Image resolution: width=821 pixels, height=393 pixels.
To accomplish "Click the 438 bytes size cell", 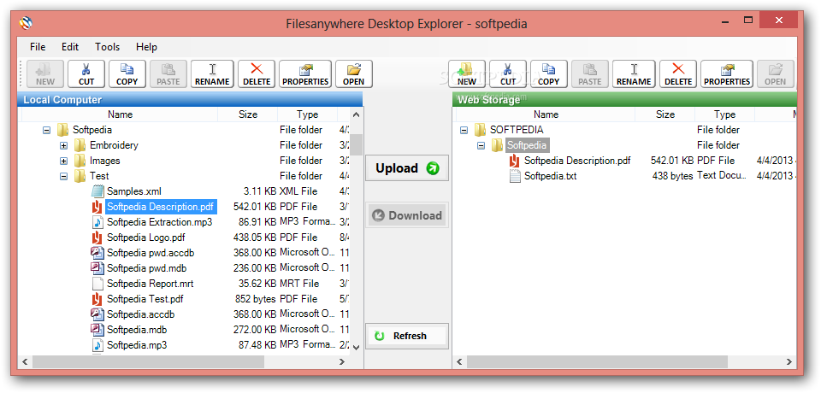I will coord(672,176).
